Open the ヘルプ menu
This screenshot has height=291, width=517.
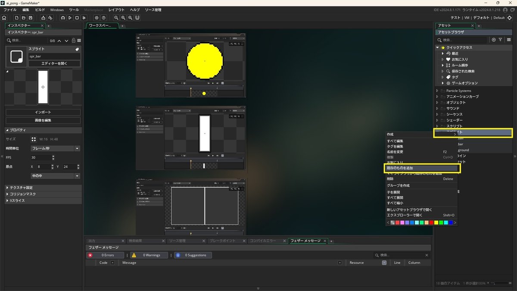tap(135, 9)
